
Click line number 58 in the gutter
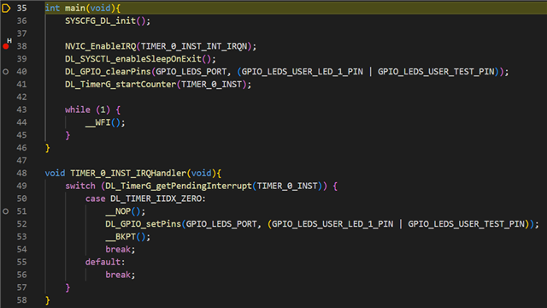click(21, 300)
